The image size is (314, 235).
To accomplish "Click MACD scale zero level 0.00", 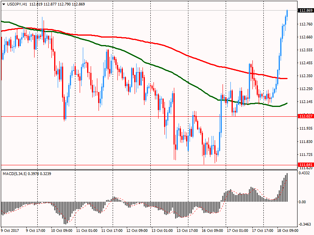I will point(302,202).
